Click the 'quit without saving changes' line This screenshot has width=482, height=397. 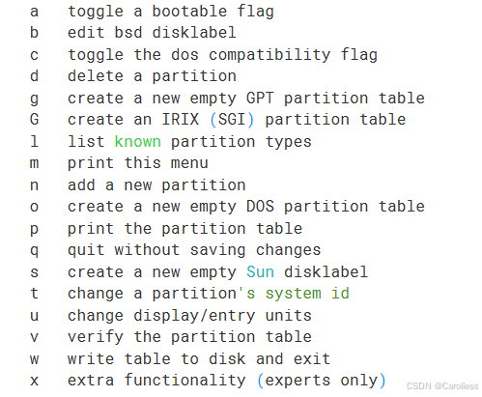(194, 250)
